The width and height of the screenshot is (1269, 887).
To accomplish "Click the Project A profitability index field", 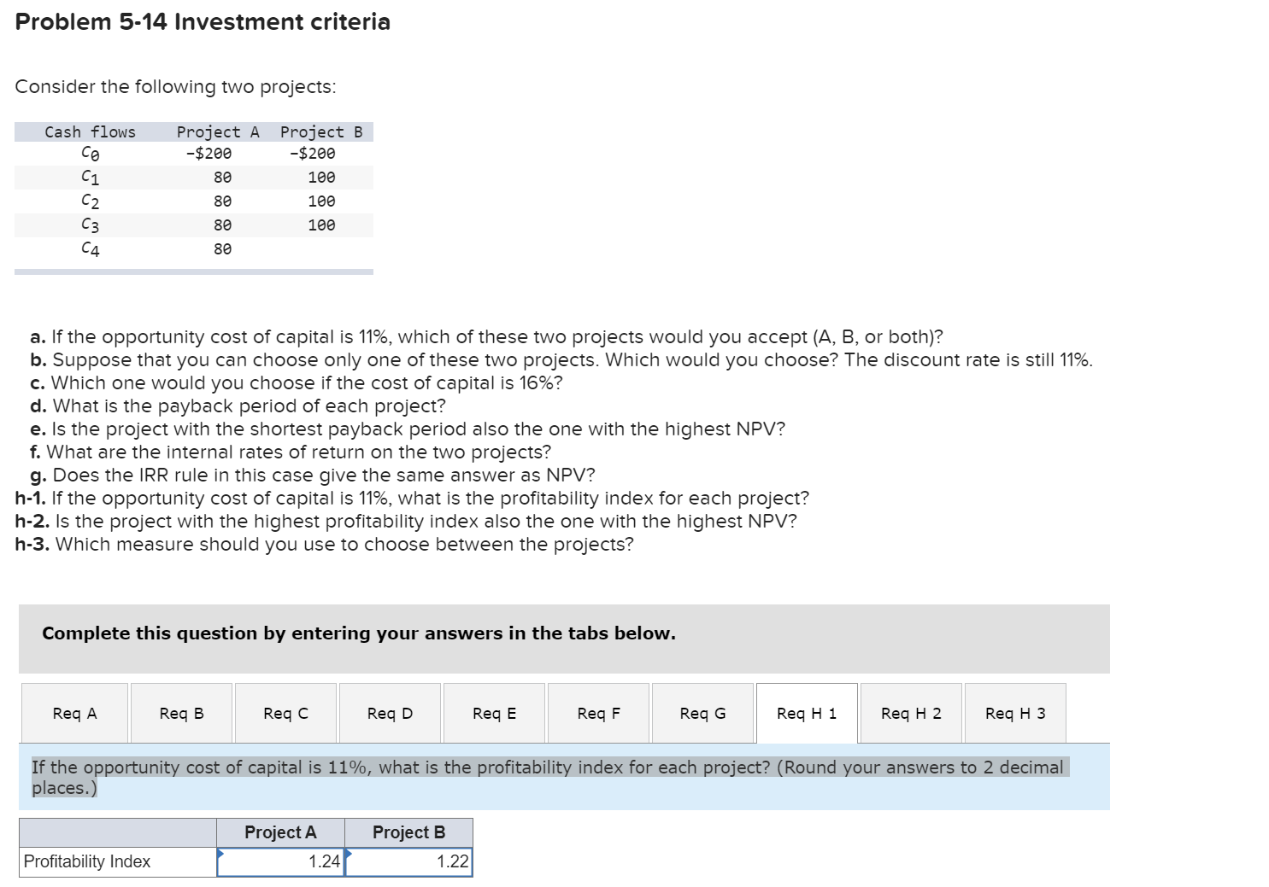I will (282, 861).
